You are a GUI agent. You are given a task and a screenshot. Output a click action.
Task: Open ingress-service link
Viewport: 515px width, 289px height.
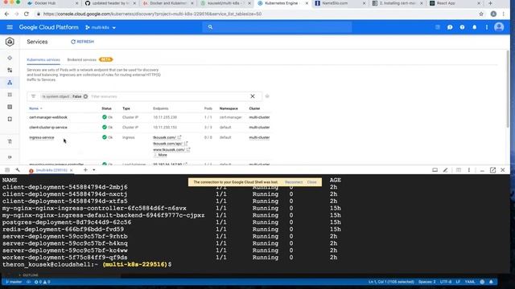click(x=41, y=137)
